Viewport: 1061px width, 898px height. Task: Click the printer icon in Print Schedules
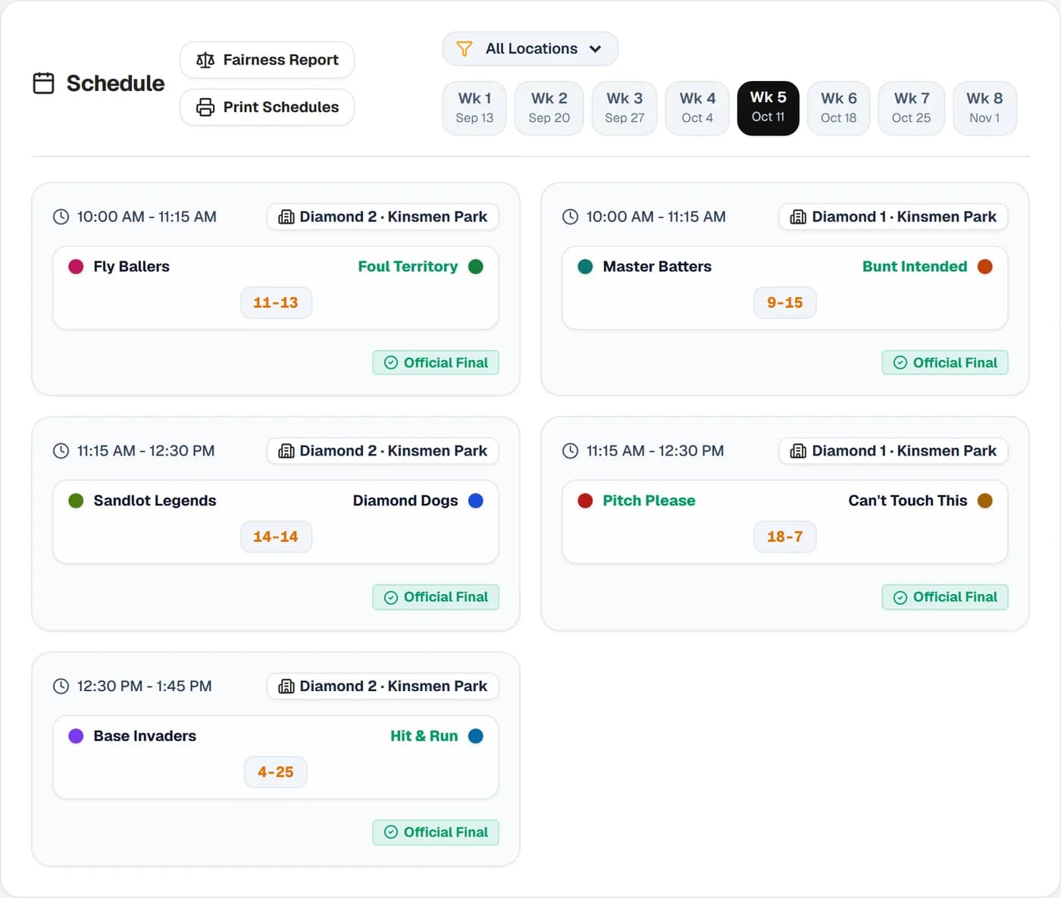pos(205,107)
